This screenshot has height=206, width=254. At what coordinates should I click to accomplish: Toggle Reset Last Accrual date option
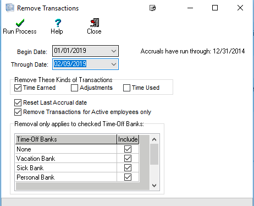[x=18, y=102]
